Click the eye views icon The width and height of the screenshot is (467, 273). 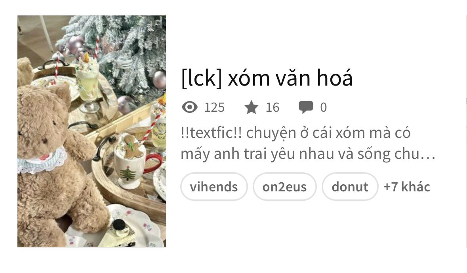[x=190, y=107]
